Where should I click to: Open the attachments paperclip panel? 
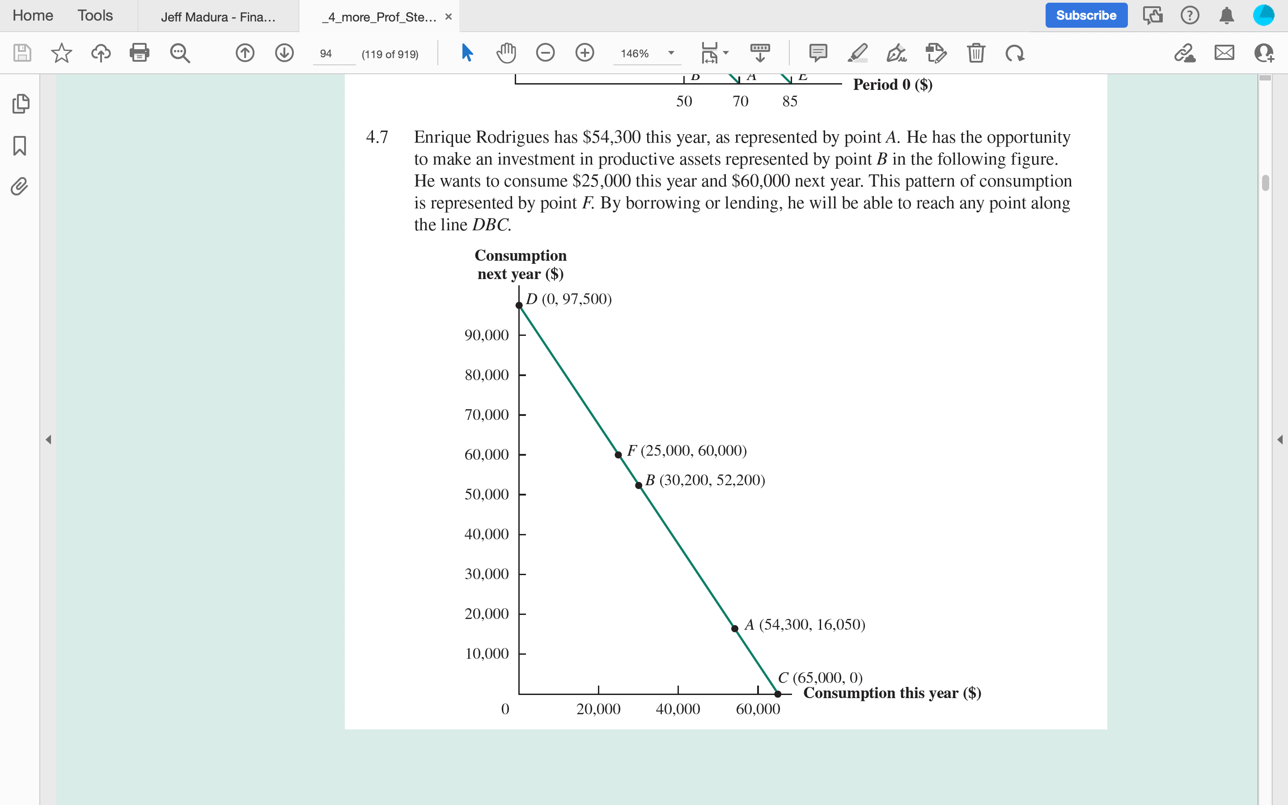point(20,186)
